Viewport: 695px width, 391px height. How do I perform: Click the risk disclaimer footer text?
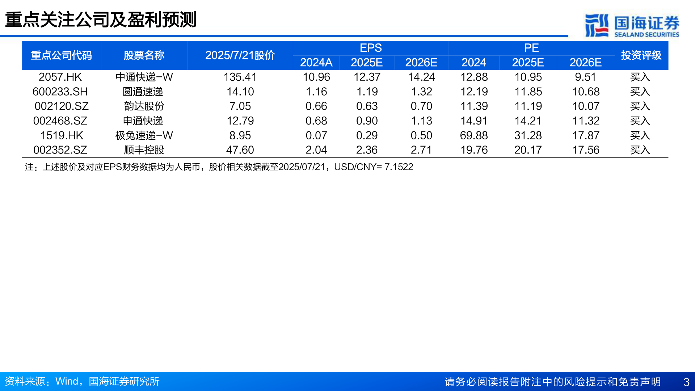coord(552,381)
